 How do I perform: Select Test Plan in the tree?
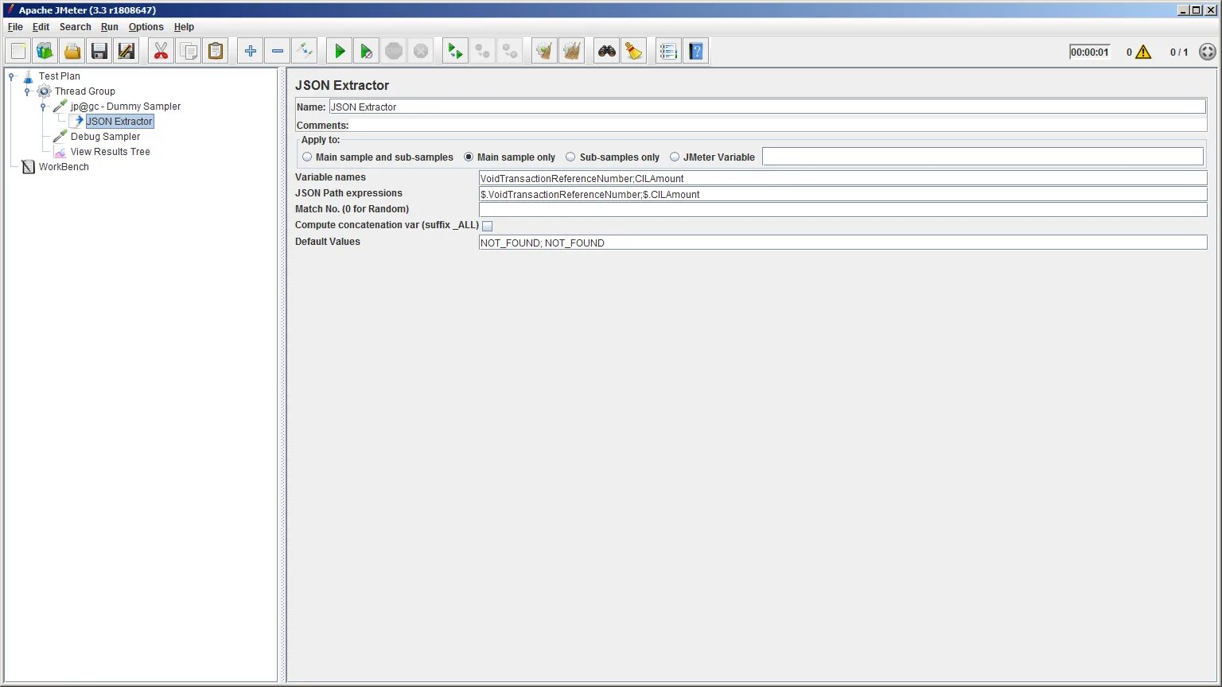point(60,76)
